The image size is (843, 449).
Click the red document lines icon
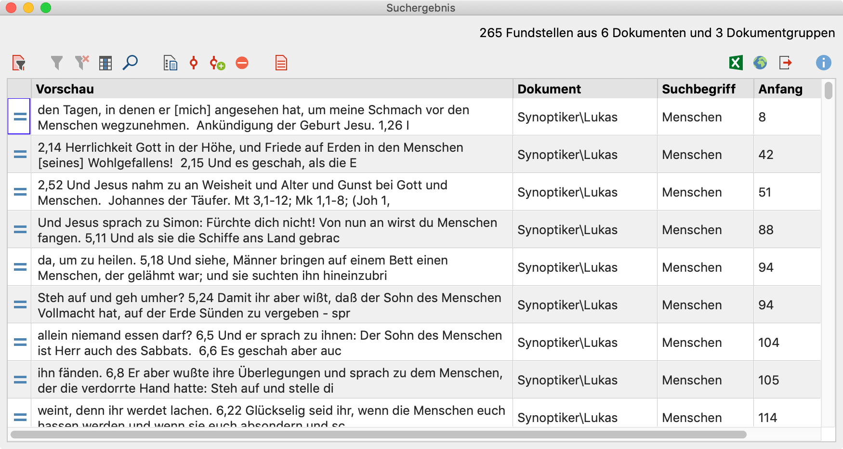pyautogui.click(x=281, y=63)
